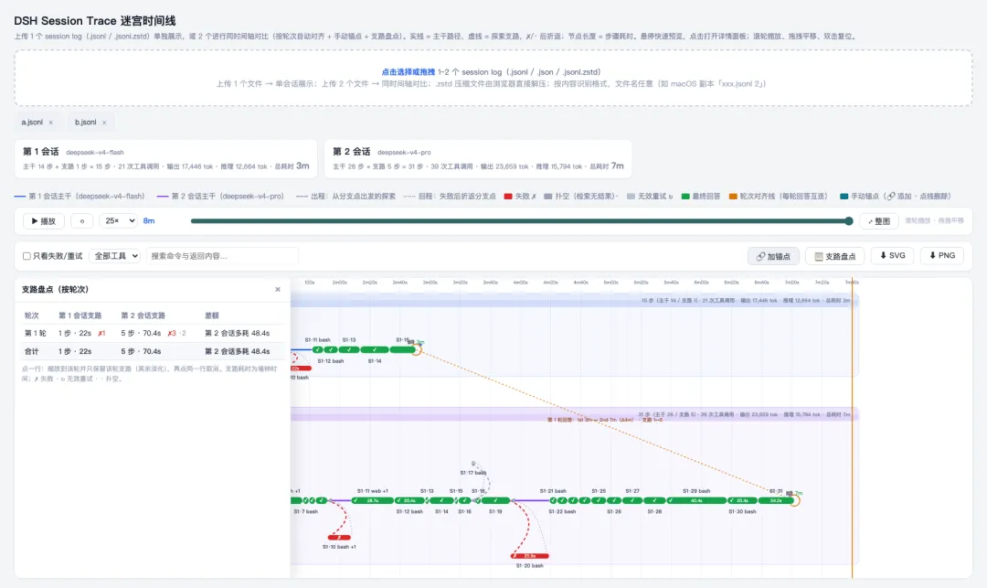Click the reset playback circular arrow button
The height and width of the screenshot is (588, 987).
click(82, 221)
